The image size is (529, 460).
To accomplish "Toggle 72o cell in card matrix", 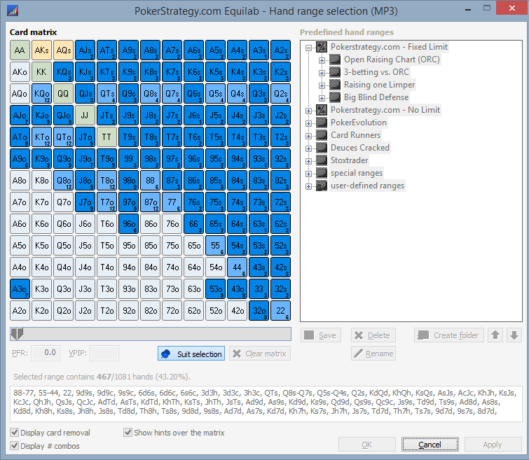I will click(x=172, y=311).
